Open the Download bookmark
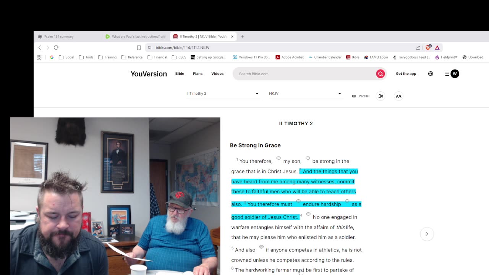489x275 pixels. coord(473,57)
